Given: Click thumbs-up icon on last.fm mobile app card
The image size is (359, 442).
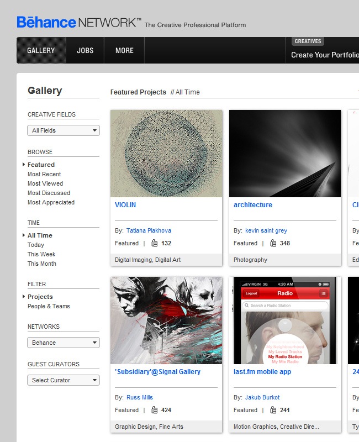Looking at the screenshot, I should click(x=273, y=410).
